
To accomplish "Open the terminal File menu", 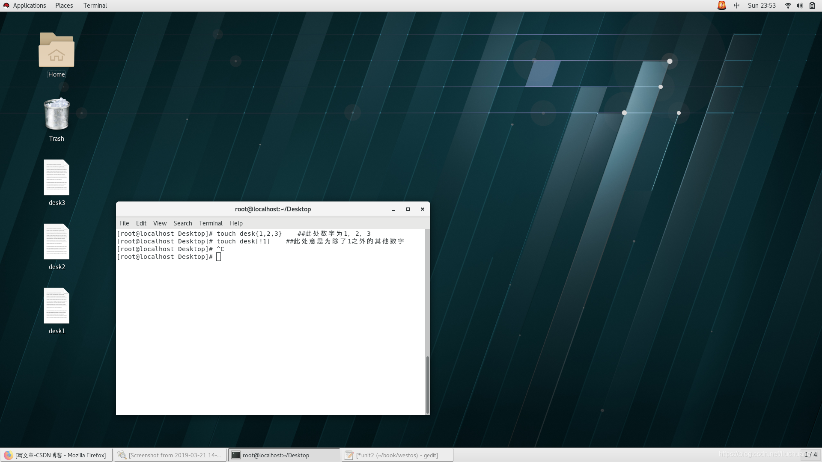I will point(124,223).
